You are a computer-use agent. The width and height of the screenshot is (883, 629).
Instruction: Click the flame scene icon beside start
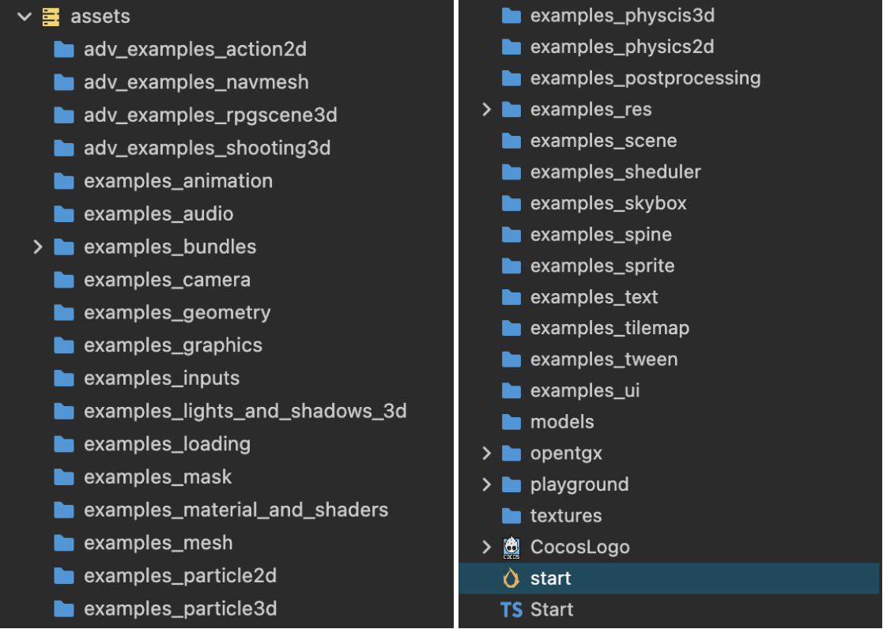(511, 578)
